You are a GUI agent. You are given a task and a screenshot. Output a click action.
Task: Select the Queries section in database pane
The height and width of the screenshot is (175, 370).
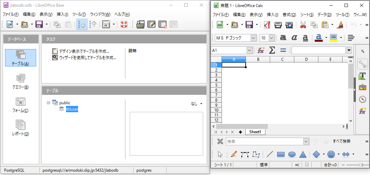[x=20, y=81]
